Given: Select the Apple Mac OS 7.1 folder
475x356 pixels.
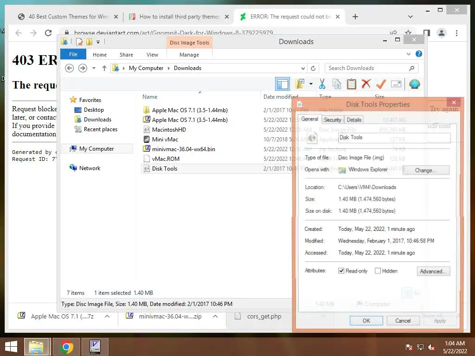Looking at the screenshot, I should tap(190, 110).
